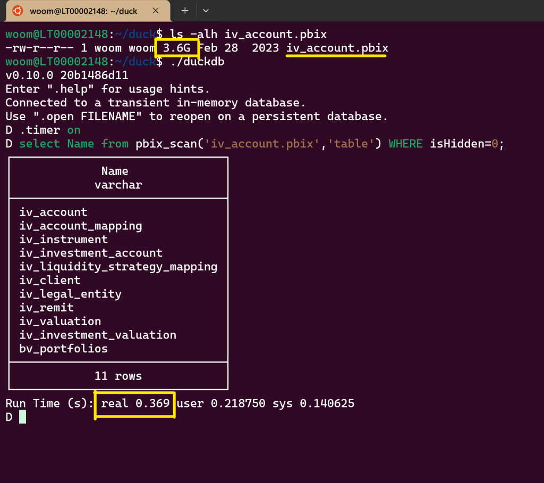
Task: Select the bv_portfolios result row
Action: click(64, 349)
